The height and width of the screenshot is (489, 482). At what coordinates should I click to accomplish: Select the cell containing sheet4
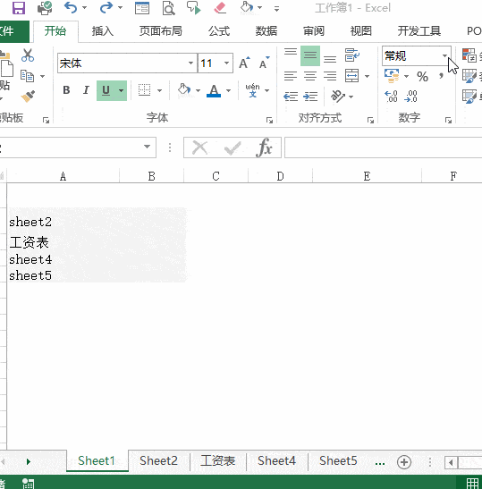[63, 259]
